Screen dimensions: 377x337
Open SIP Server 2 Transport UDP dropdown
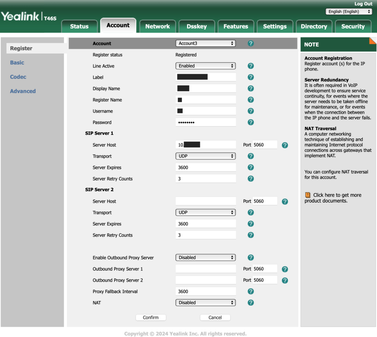coord(205,213)
